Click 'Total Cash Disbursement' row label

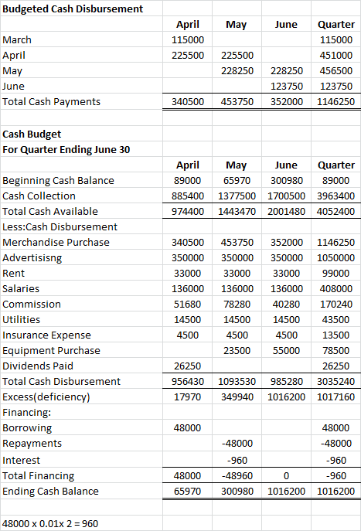[81, 381]
